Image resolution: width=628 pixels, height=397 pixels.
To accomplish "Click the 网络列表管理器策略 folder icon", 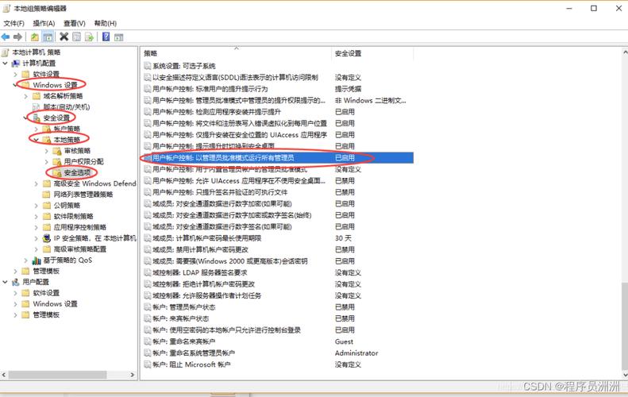I will (x=47, y=195).
